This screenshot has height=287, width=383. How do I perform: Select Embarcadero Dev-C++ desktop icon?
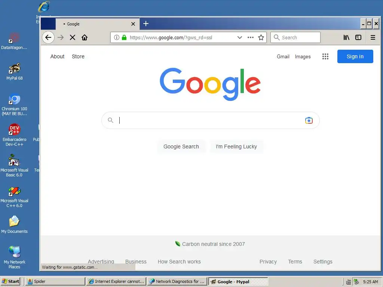point(14,135)
